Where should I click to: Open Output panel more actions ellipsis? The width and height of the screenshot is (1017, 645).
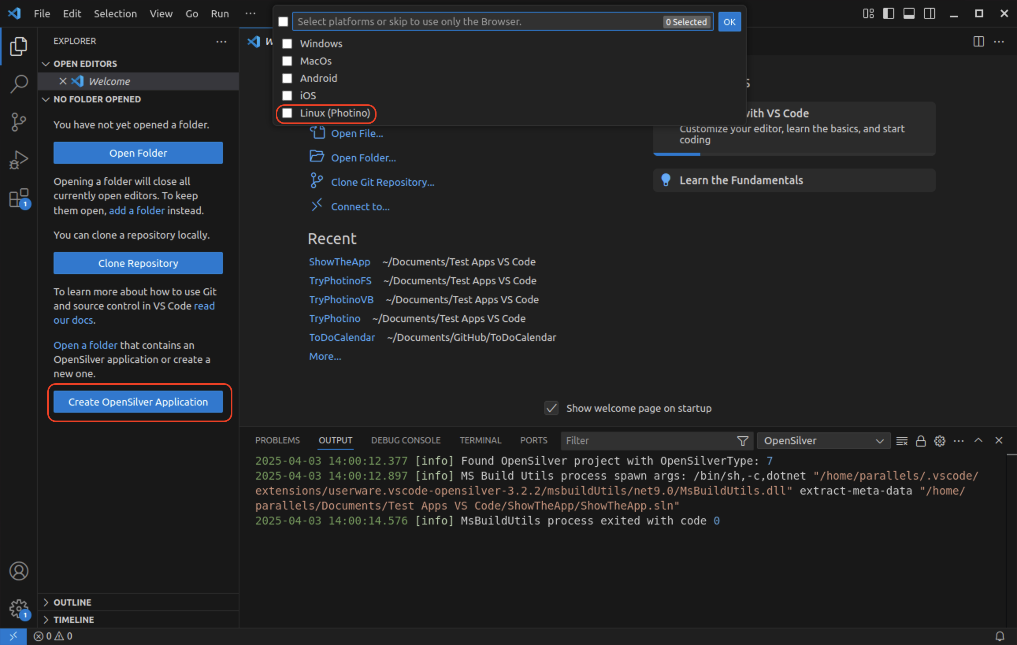click(959, 441)
